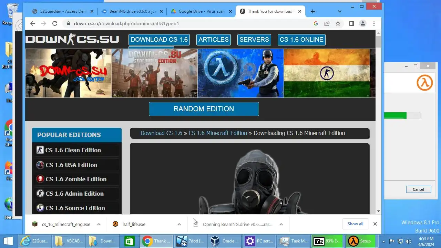This screenshot has height=248, width=441.
Task: Expand options for half_life.exe download
Action: [179, 224]
